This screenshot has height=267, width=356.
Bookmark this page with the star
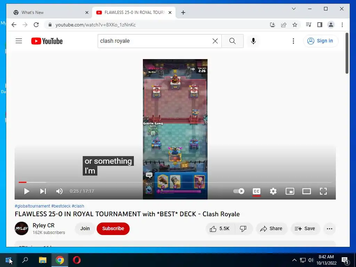tap(295, 25)
